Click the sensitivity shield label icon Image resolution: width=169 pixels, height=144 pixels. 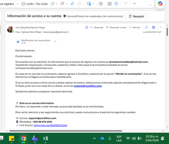[65, 16]
